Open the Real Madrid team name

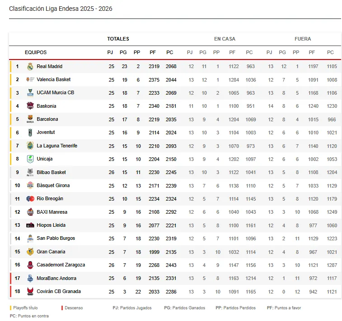50,66
